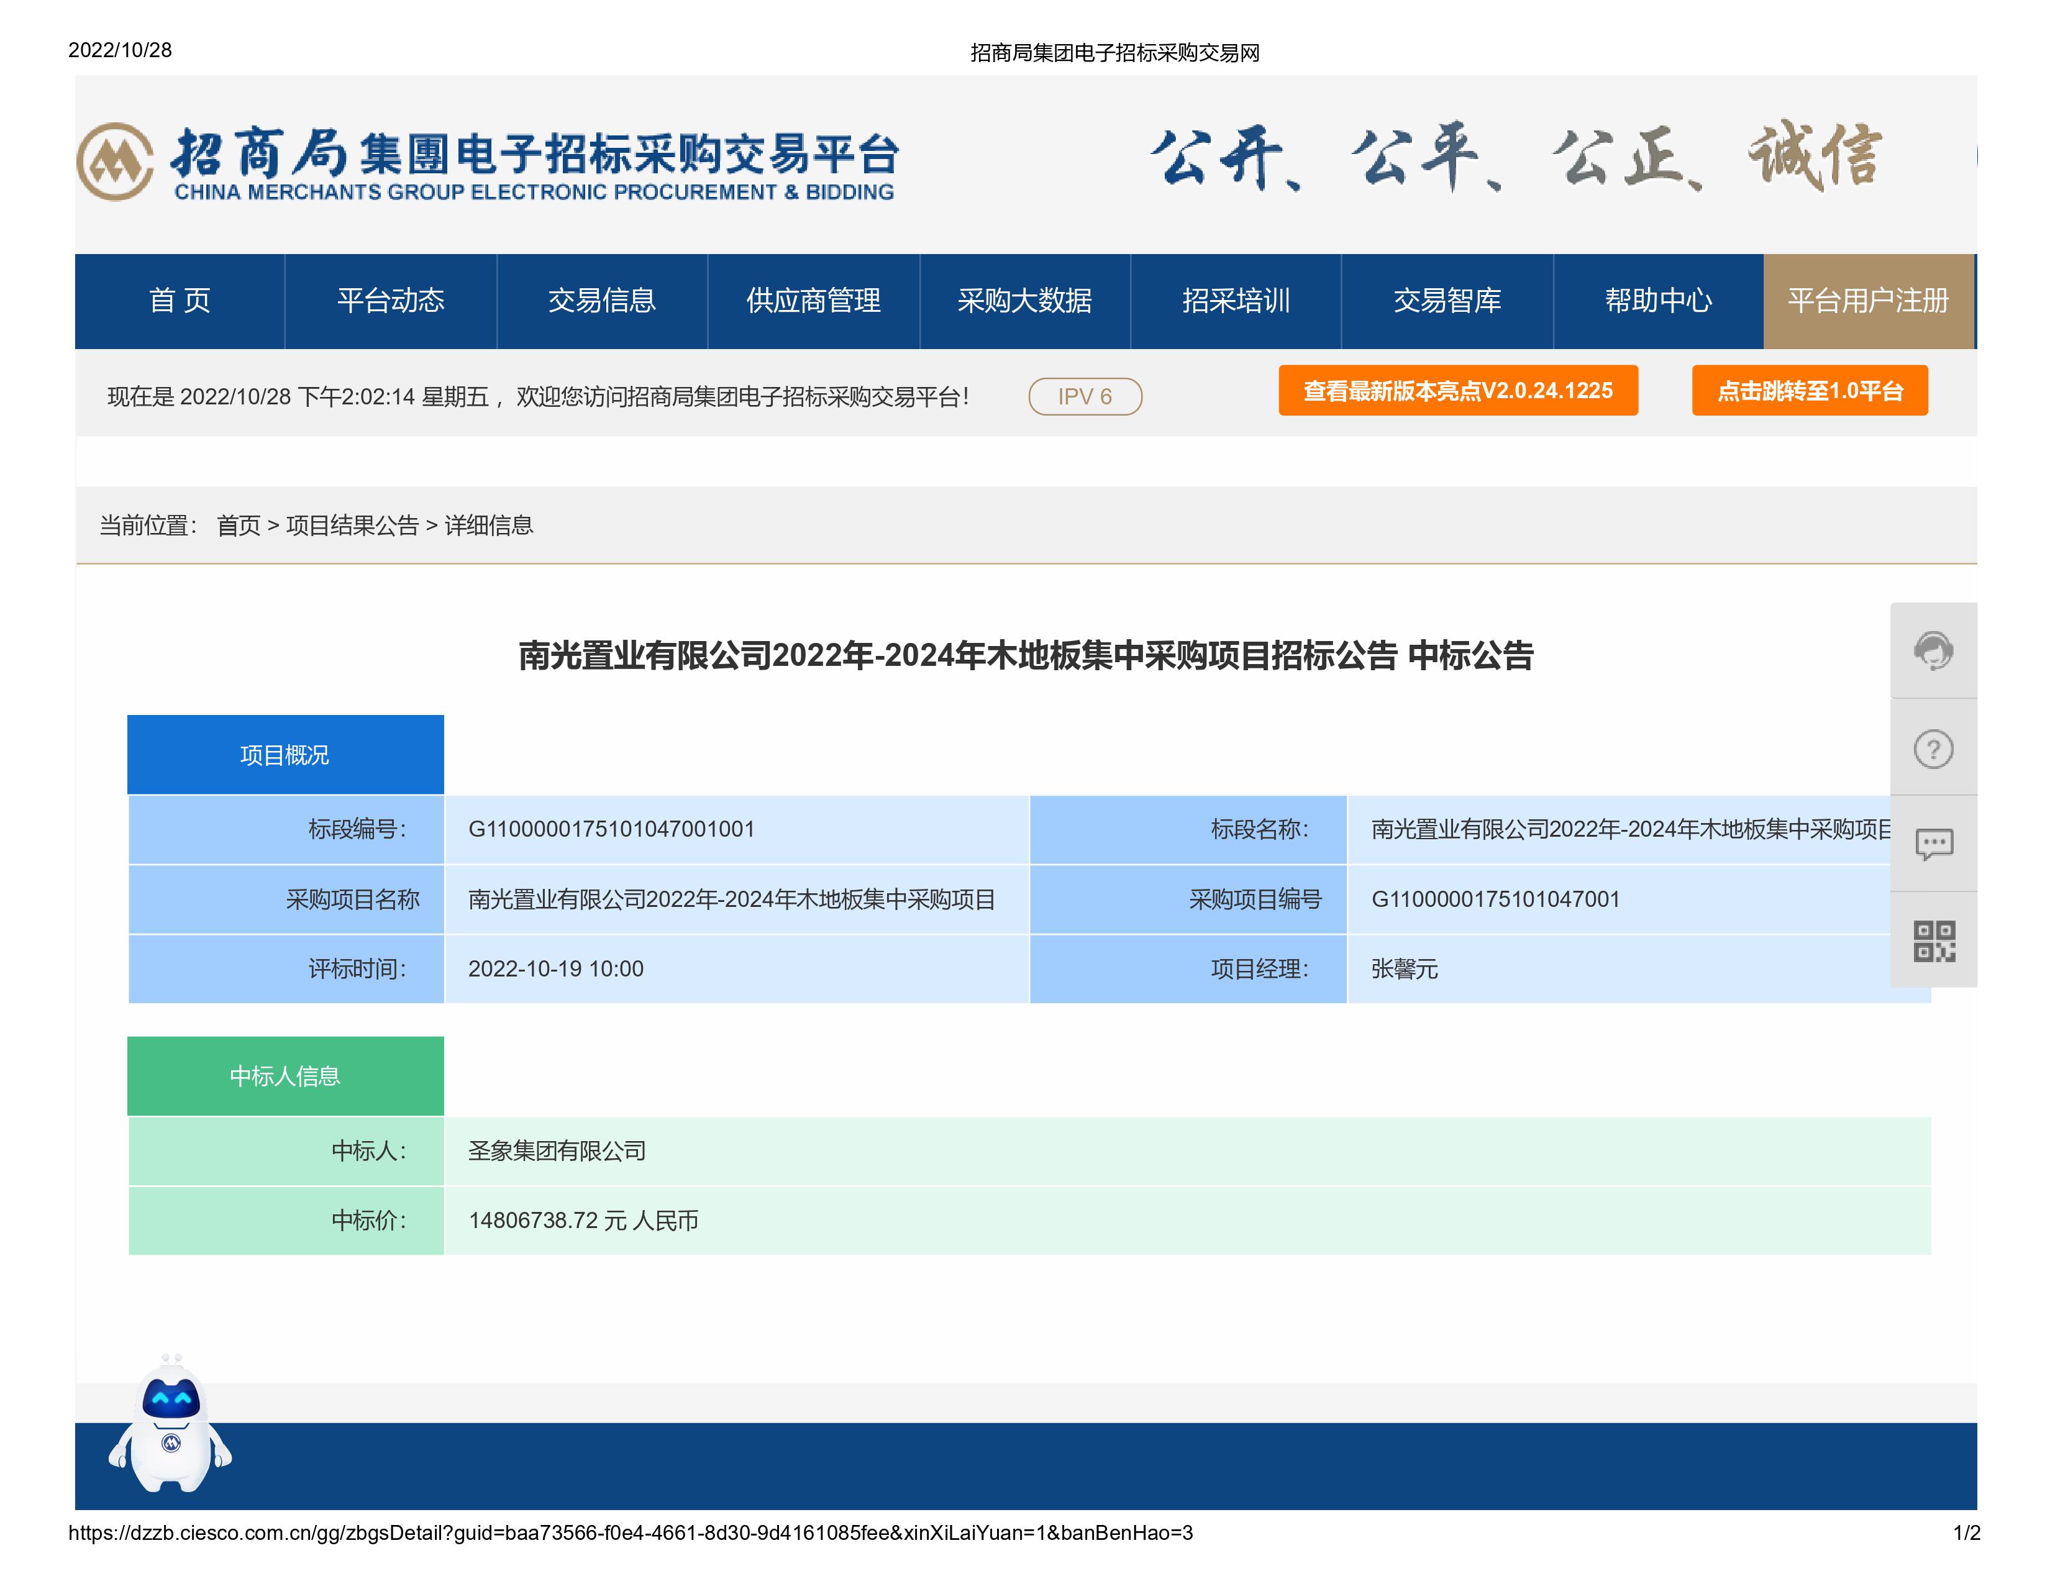This screenshot has width=2050, height=1584.
Task: Select the 项目概况 section tab
Action: (x=285, y=755)
